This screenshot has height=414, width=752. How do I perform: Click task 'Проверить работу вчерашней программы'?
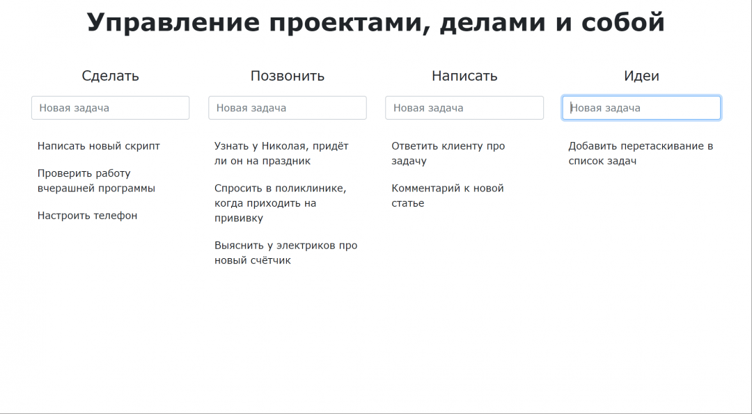[96, 181]
